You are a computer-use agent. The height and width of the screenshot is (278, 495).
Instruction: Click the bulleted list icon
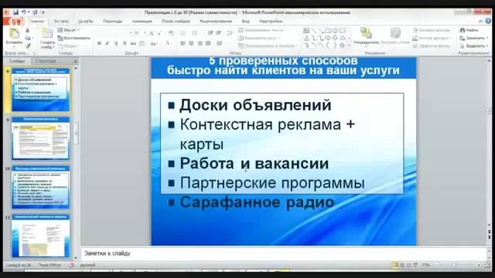point(183,33)
